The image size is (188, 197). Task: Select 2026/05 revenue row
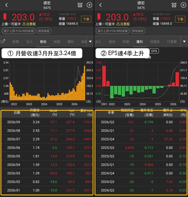(47, 156)
